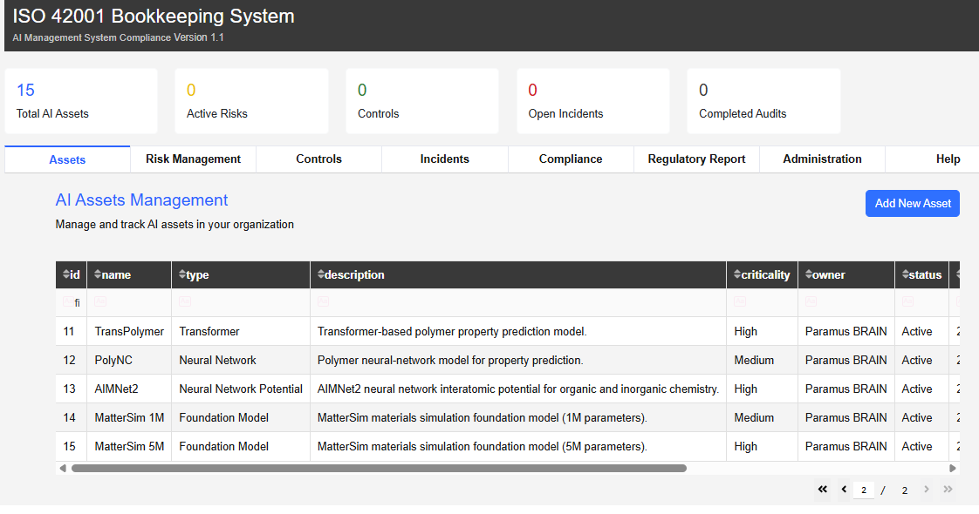The image size is (979, 514).
Task: Click the Neural Network type cell for PolyNC
Action: pos(241,360)
